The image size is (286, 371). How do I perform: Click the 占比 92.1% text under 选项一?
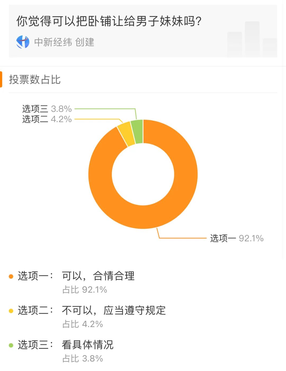click(x=85, y=289)
